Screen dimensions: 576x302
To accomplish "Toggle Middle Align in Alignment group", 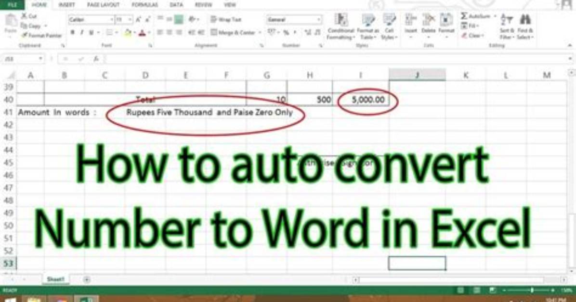I will point(170,19).
